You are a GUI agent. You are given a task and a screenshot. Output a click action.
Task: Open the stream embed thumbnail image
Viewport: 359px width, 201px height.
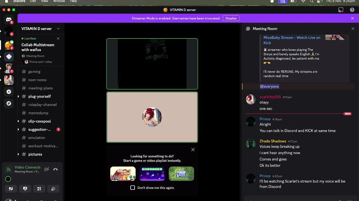[335, 37]
